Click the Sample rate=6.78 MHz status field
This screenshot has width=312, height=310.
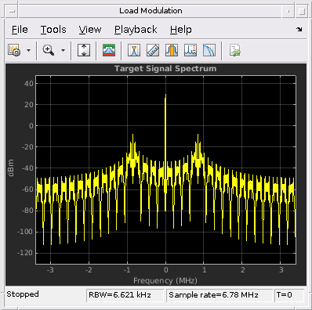coord(219,295)
